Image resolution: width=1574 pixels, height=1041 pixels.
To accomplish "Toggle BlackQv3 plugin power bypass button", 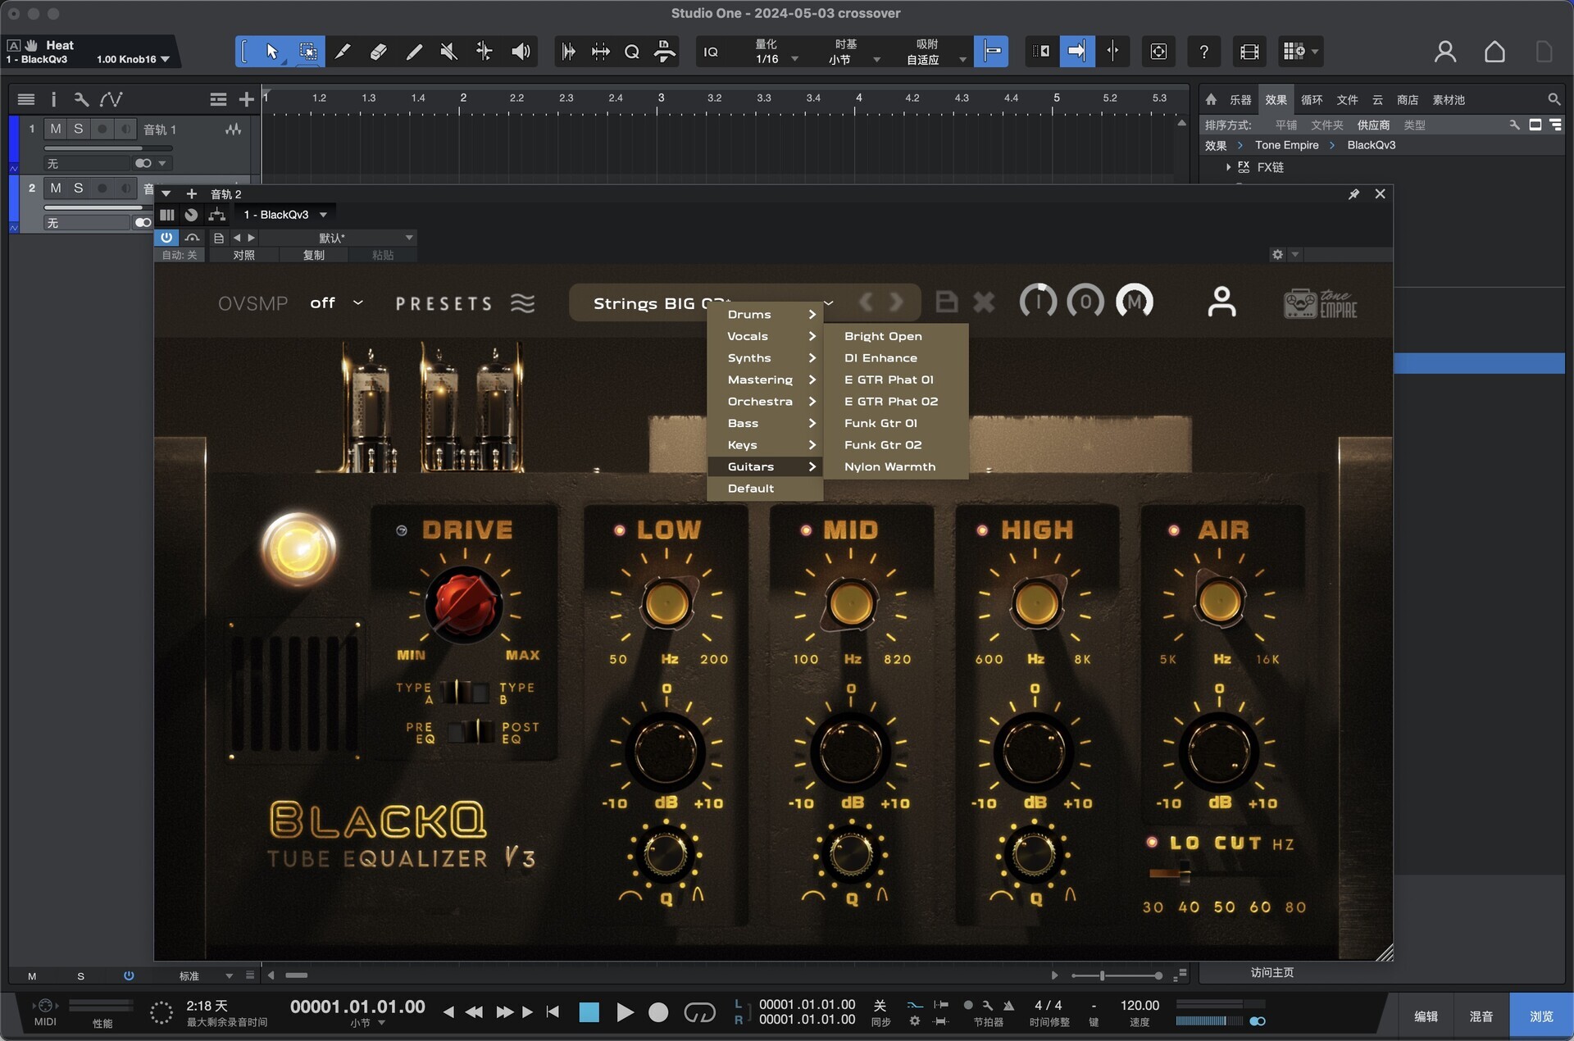I will pyautogui.click(x=166, y=238).
